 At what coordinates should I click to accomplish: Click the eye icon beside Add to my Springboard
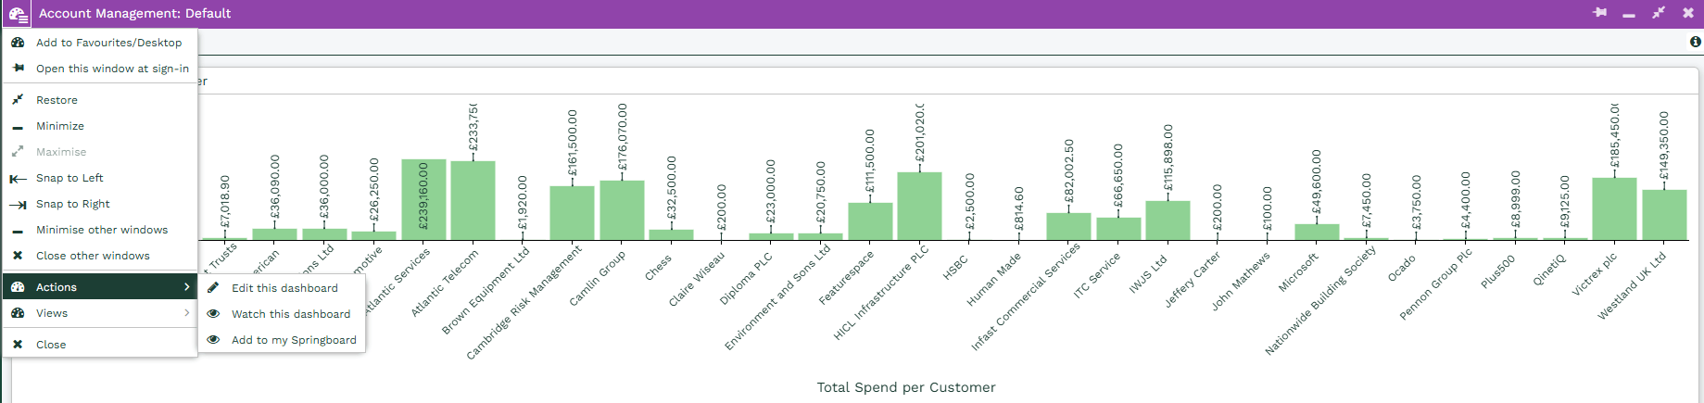[x=213, y=340]
